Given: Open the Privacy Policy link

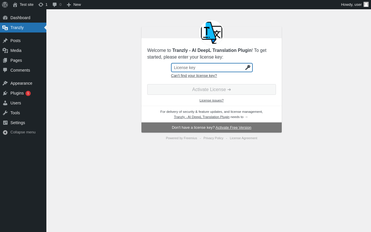Looking at the screenshot, I should [x=213, y=138].
